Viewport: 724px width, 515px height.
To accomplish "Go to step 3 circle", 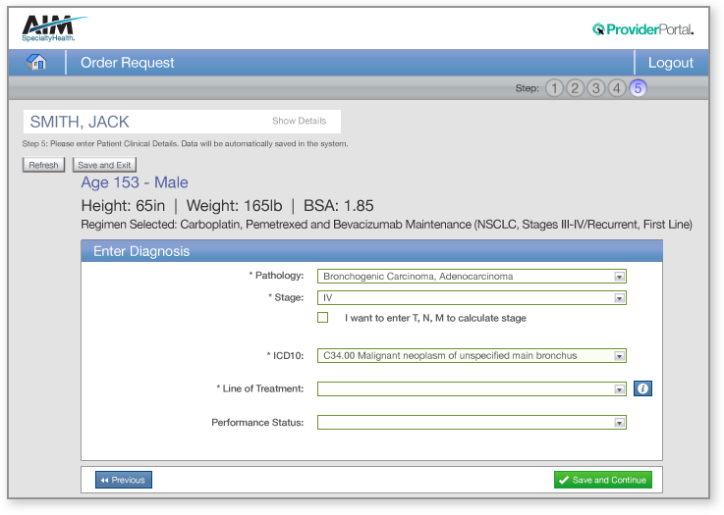I will (x=595, y=88).
